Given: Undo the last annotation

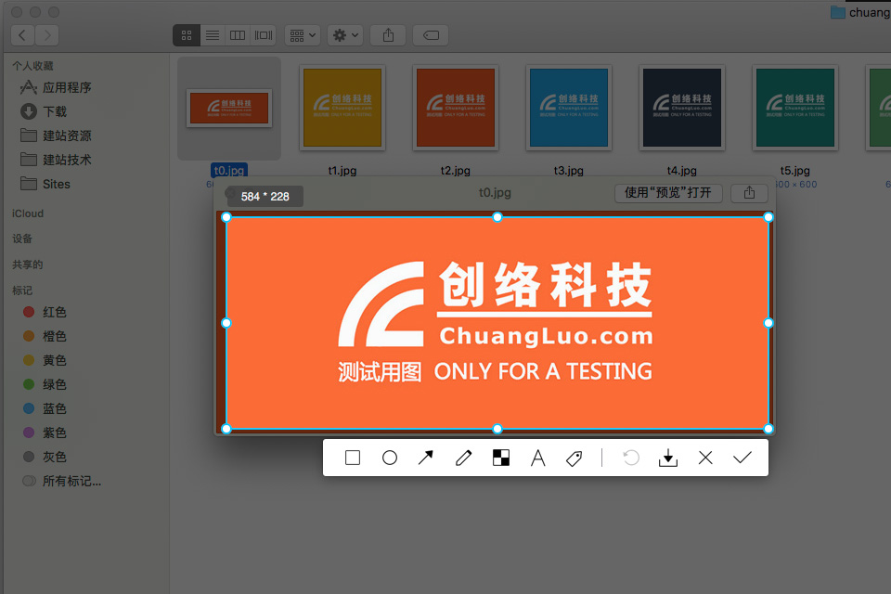Looking at the screenshot, I should [x=631, y=458].
